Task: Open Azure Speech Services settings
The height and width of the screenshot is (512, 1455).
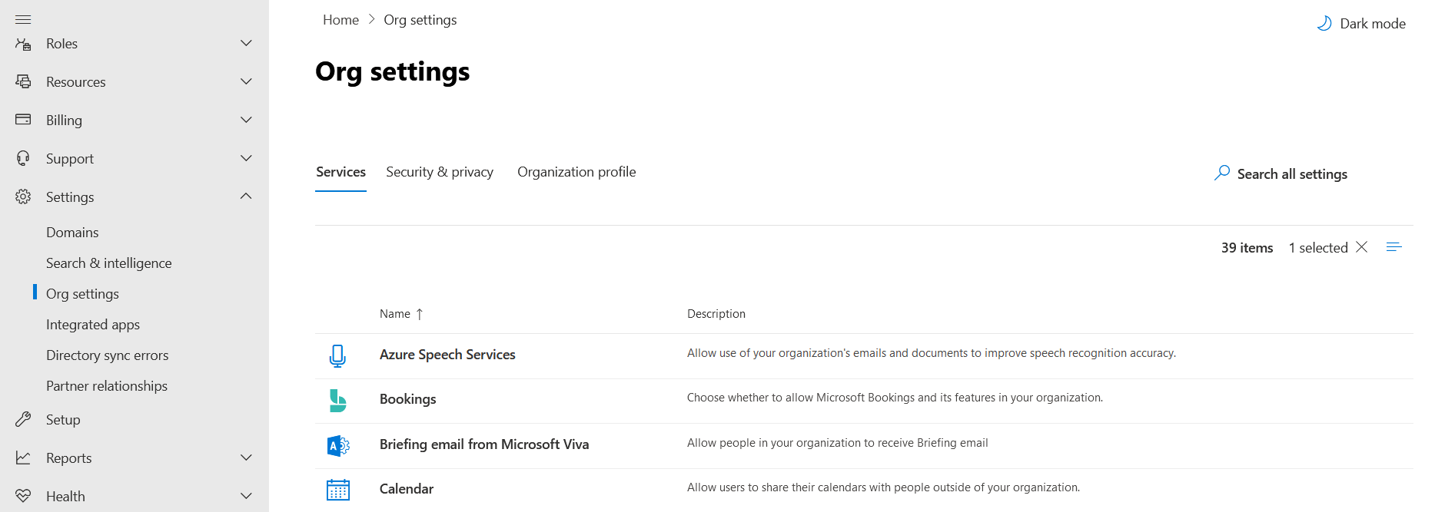Action: click(x=447, y=355)
